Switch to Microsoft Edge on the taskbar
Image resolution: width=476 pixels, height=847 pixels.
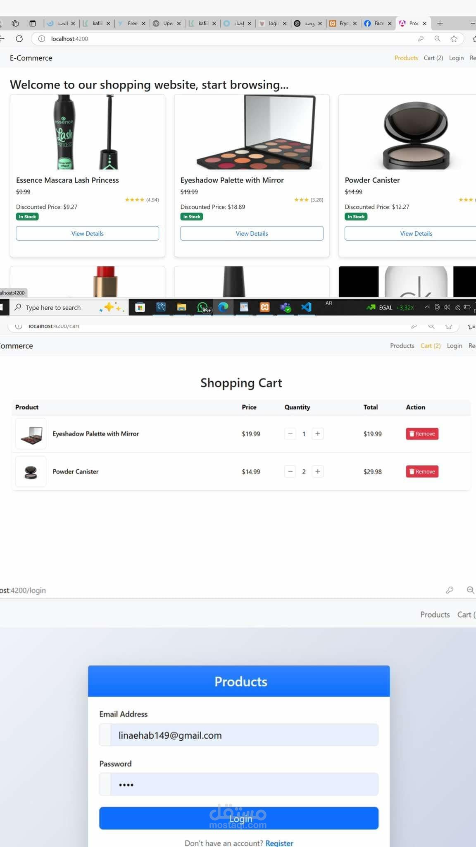pyautogui.click(x=223, y=307)
